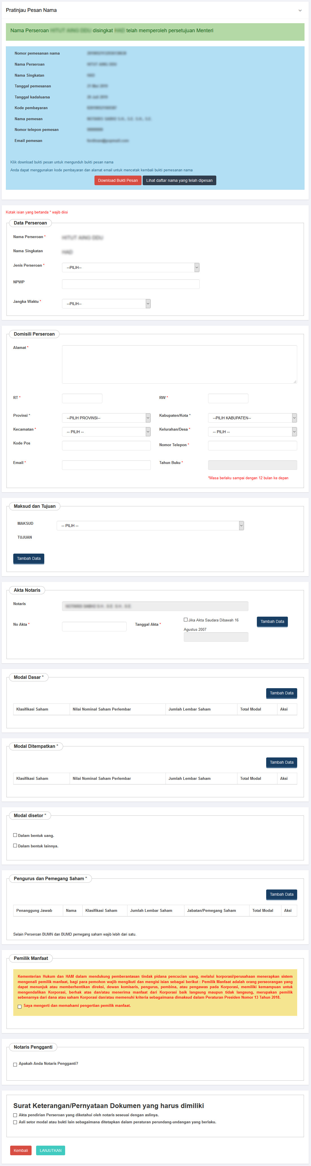311x1166 pixels.
Task: Tick Jika Akta Saudara Dibawah 16 Agustus 2007
Action: pyautogui.click(x=186, y=620)
